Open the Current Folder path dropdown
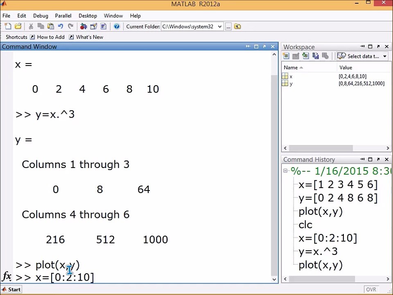Viewport: 393px width, 295px height. coord(220,26)
